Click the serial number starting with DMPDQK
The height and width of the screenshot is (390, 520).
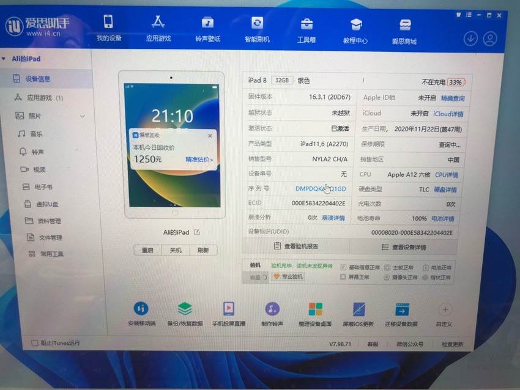pyautogui.click(x=321, y=188)
